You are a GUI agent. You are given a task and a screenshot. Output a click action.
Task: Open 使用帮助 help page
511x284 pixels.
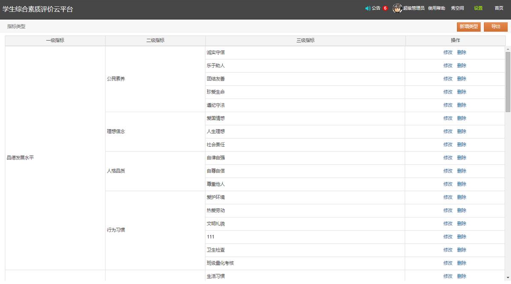tap(436, 8)
